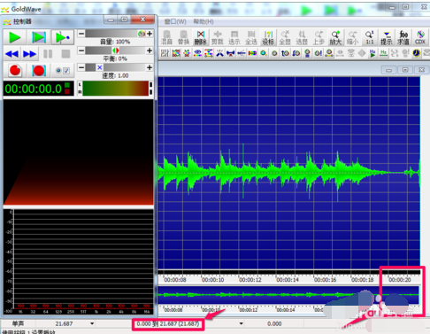
Task: Click the 提示 (Cue points) button
Action: click(x=387, y=38)
